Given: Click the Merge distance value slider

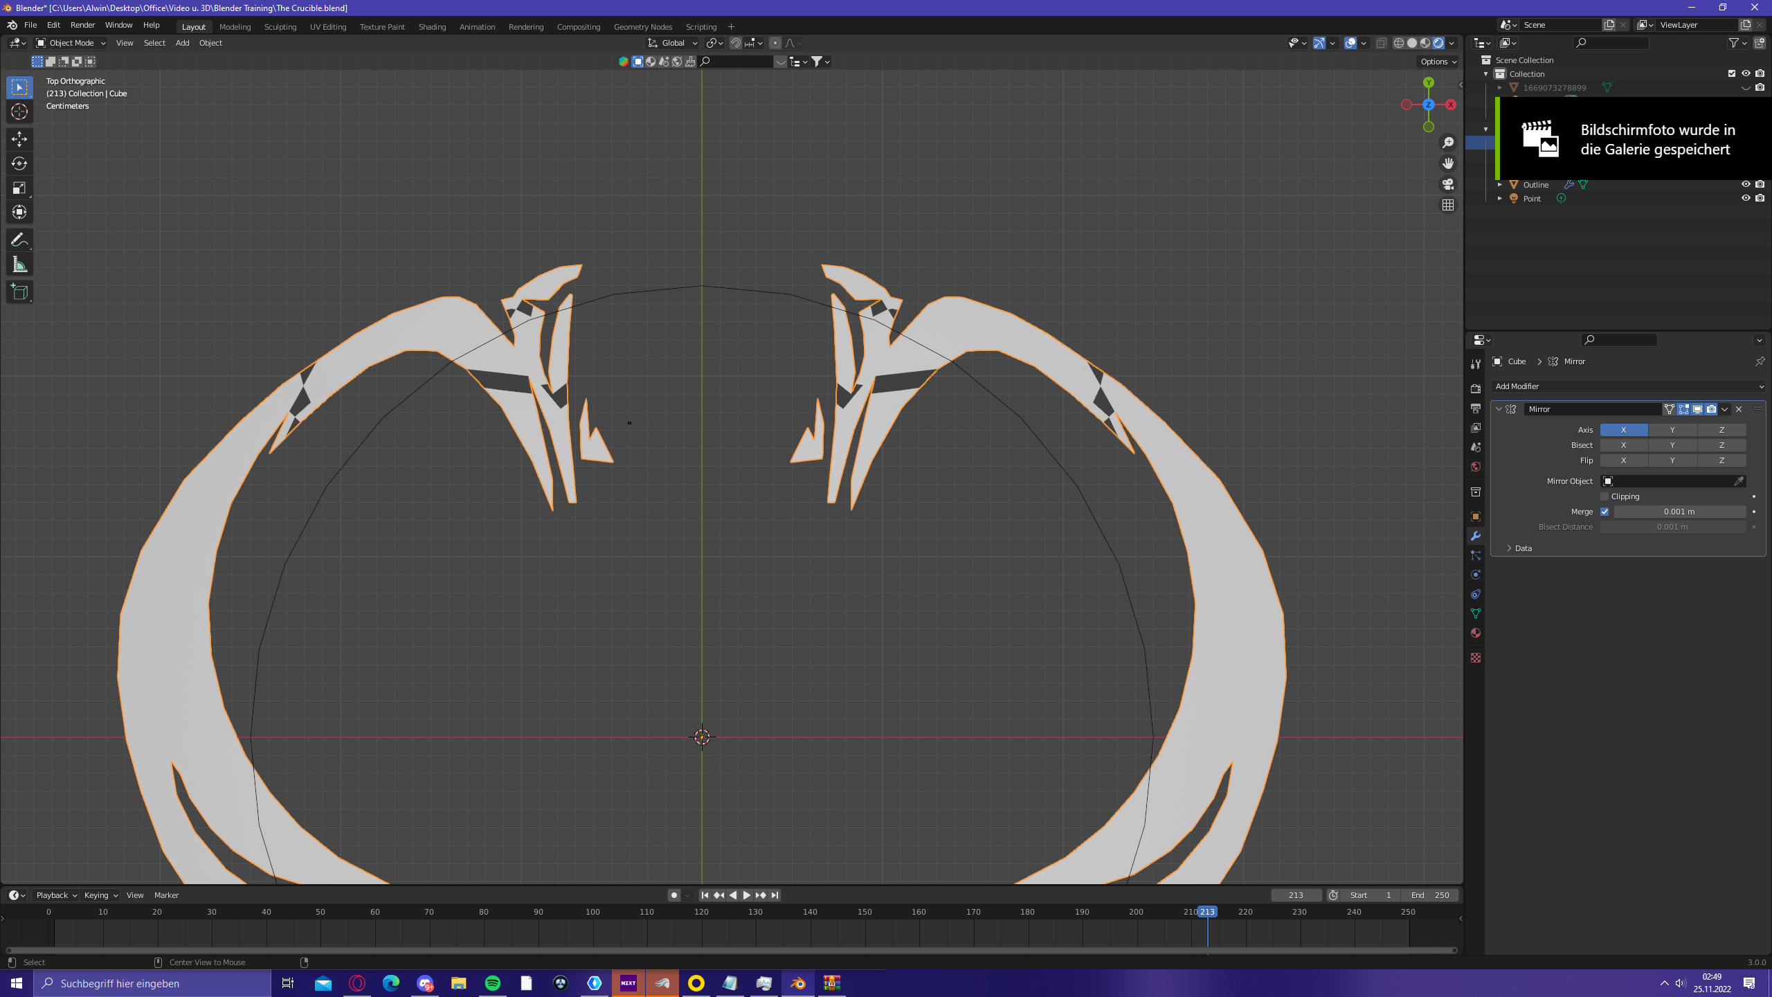Looking at the screenshot, I should [x=1679, y=512].
